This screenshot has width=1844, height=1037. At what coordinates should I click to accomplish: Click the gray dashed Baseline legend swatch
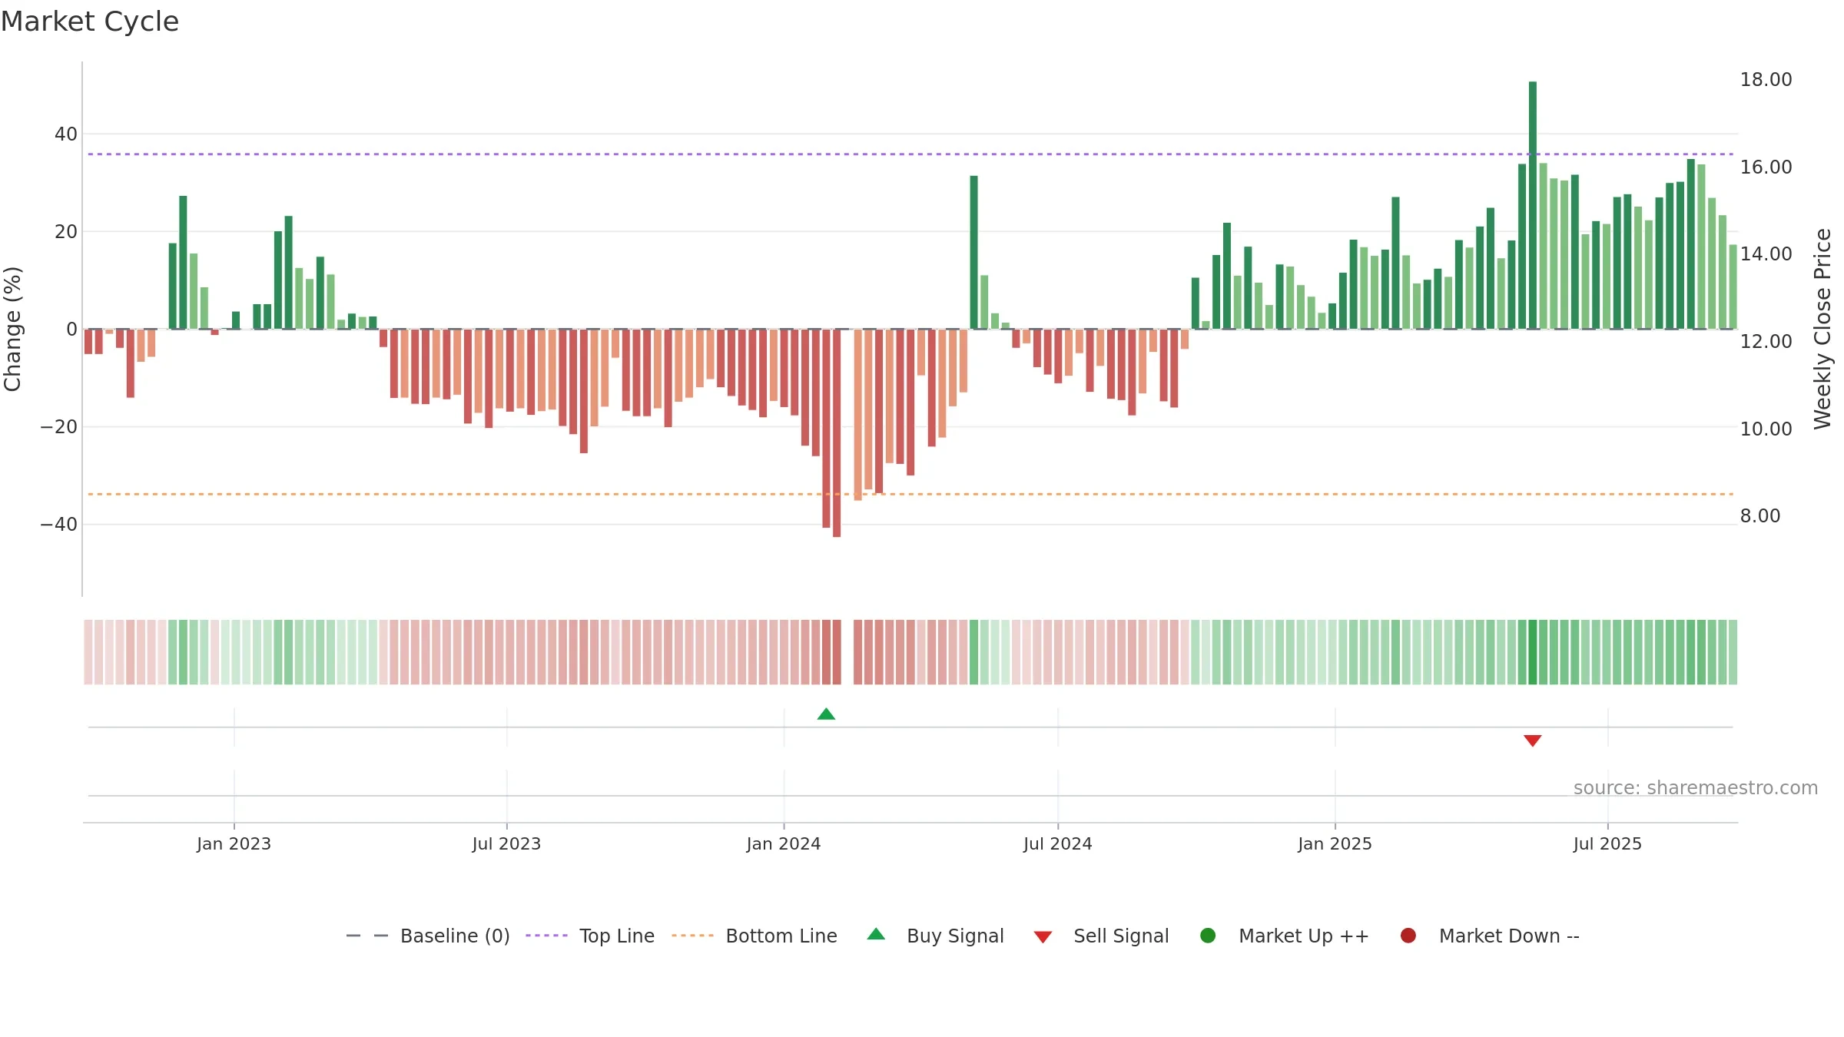[367, 936]
